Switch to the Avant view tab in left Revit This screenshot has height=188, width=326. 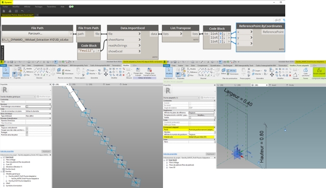click(x=107, y=84)
